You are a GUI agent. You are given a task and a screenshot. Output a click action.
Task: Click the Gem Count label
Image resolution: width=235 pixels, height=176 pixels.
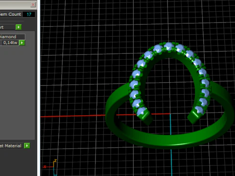click(11, 14)
